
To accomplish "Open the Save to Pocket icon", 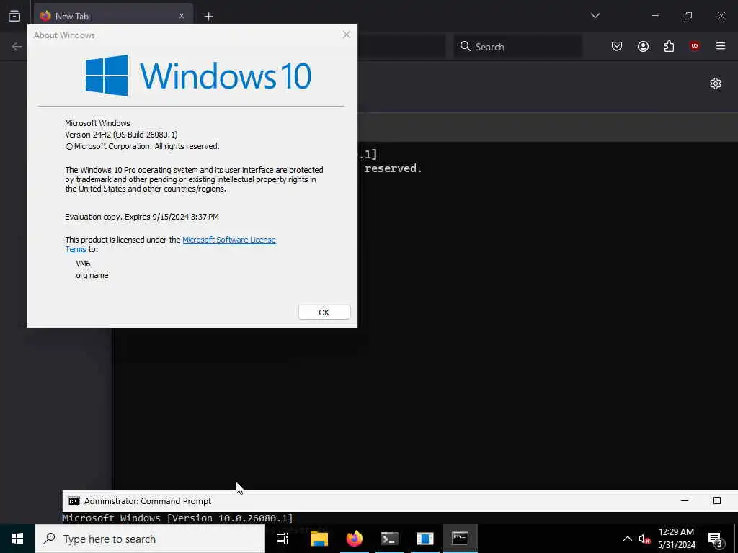I will pos(617,46).
